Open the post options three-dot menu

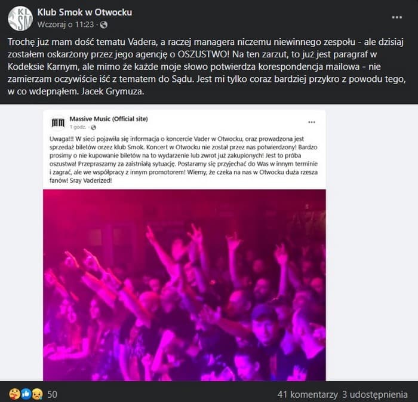pos(397,17)
